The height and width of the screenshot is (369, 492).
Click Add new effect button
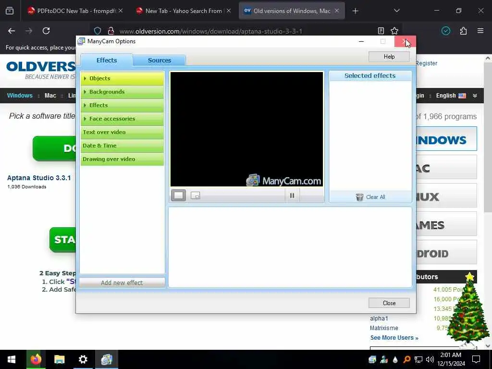tap(122, 283)
